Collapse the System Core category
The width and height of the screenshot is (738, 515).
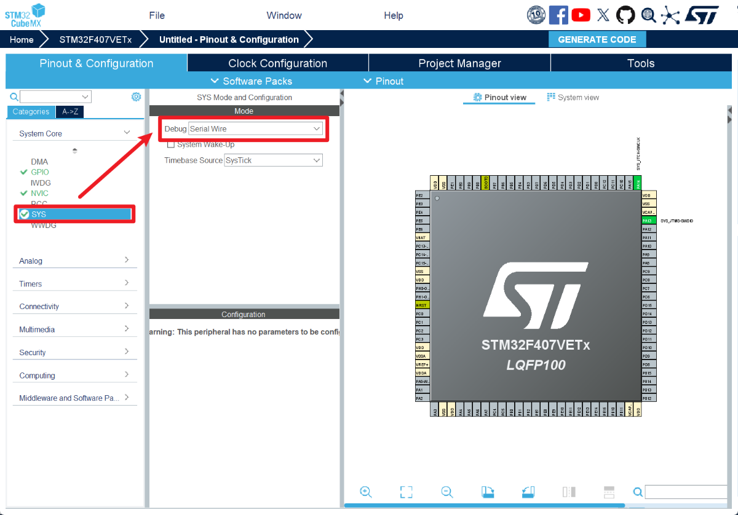tap(126, 133)
